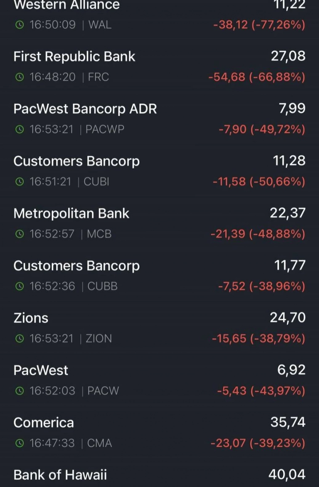Open the Zions stock details
The height and width of the screenshot is (487, 319).
(x=31, y=318)
